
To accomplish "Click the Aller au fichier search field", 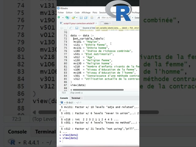I will coord(107,18).
